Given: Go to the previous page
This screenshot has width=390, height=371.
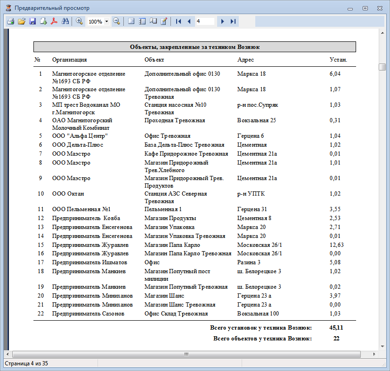Looking at the screenshot, I should tap(189, 21).
